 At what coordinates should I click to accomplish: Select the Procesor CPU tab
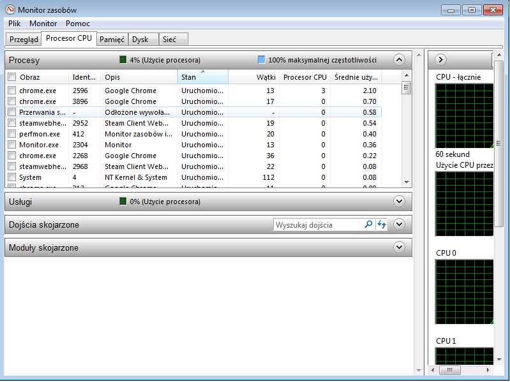click(69, 38)
